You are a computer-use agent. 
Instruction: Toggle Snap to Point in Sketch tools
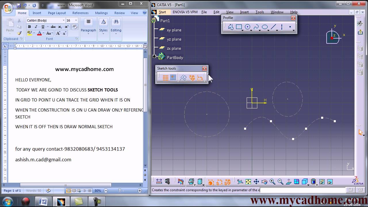tap(173, 78)
